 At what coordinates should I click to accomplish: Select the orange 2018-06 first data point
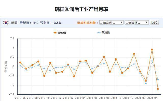pos(20,63)
